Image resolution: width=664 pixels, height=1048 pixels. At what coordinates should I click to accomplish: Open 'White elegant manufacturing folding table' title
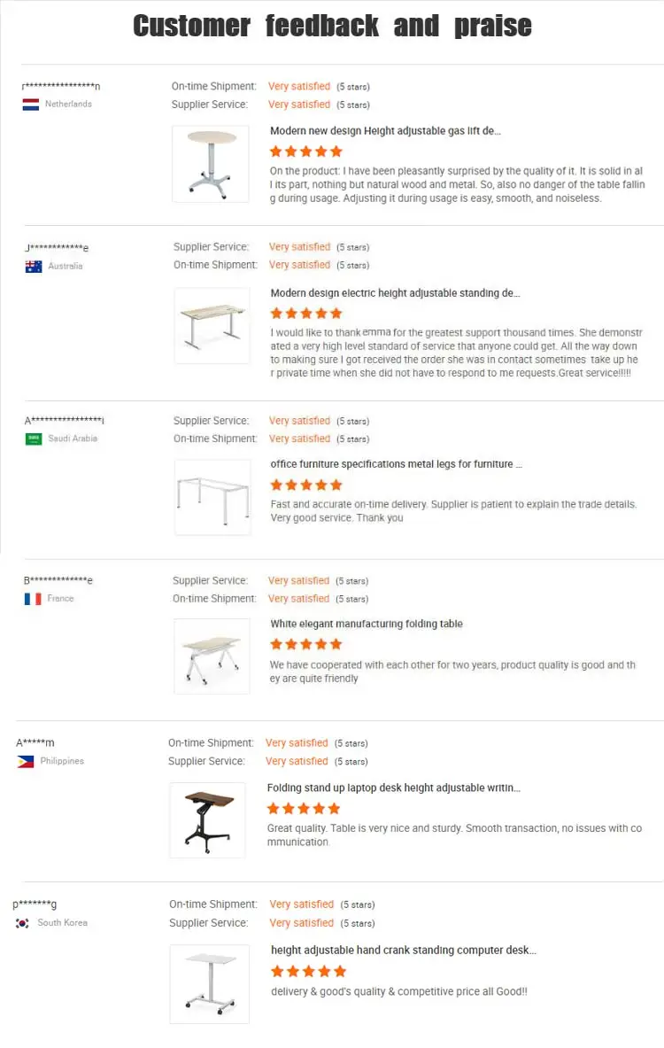click(366, 624)
